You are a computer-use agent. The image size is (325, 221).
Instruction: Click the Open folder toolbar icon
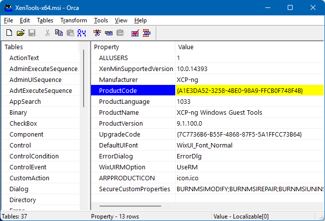[20, 33]
